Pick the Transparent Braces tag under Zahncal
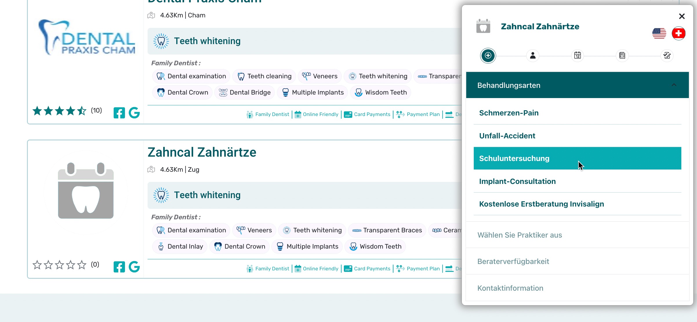697x322 pixels. point(387,230)
